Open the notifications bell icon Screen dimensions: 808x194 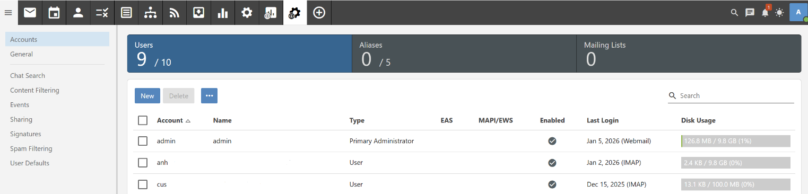(x=765, y=13)
